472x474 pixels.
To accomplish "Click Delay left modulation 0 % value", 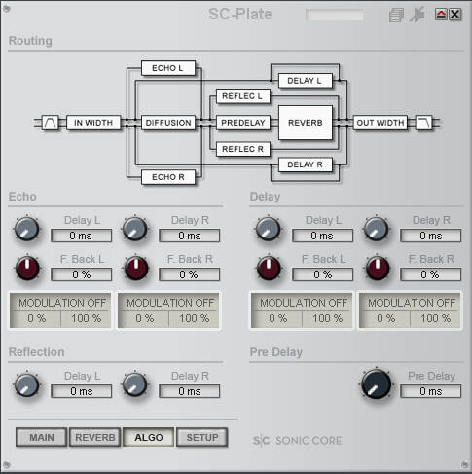I will pos(277,318).
